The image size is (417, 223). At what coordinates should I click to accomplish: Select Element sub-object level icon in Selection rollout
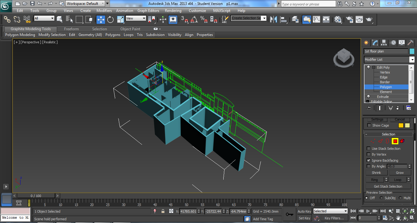[402, 141]
